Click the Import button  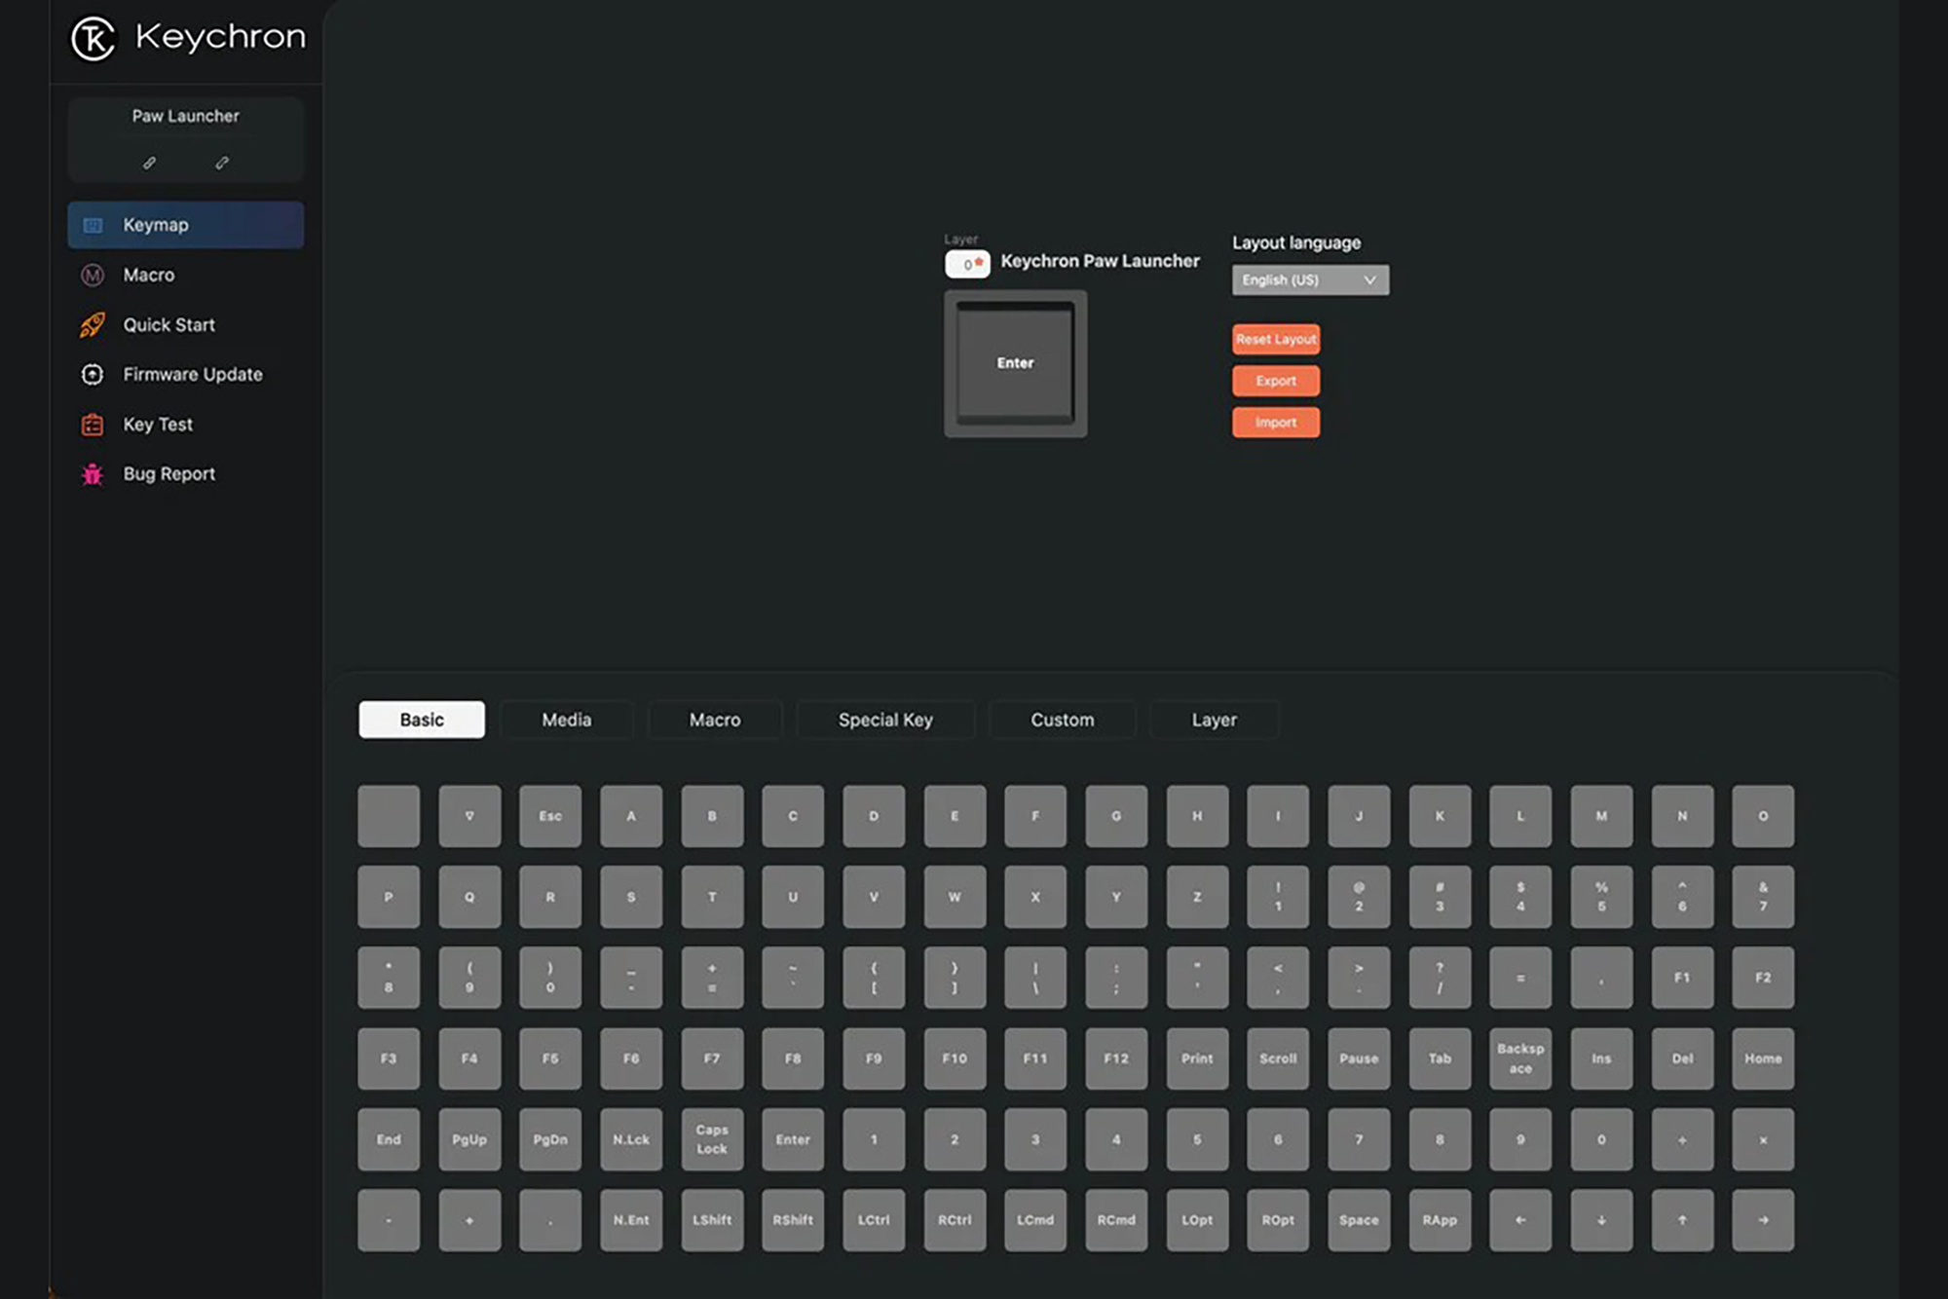click(1275, 423)
